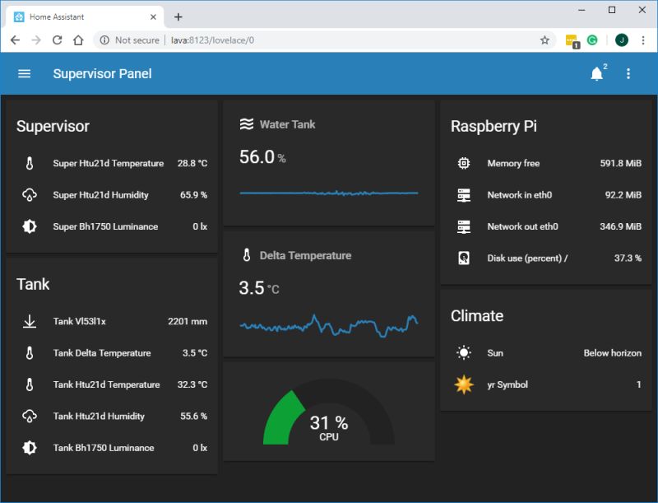Click the Below horizon sun state
Image resolution: width=658 pixels, height=503 pixels.
pos(612,353)
